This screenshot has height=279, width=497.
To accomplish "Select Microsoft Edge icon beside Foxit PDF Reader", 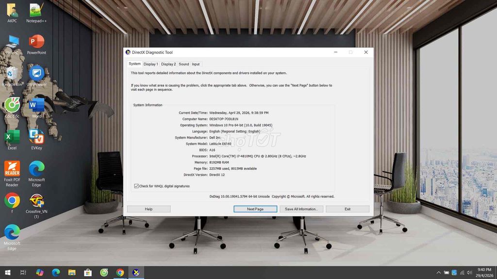I will click(x=36, y=174).
